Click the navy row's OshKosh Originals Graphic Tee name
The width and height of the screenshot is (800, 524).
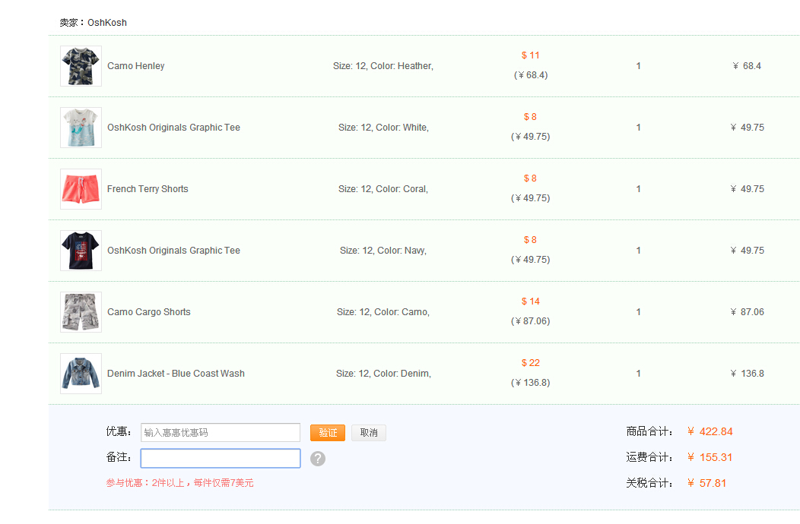coord(173,251)
